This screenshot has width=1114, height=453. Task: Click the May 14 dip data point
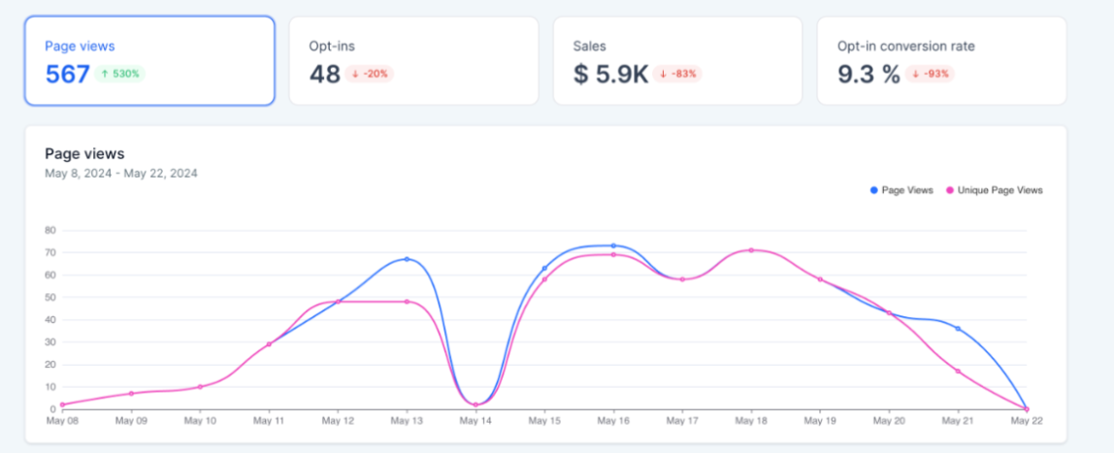pos(475,404)
